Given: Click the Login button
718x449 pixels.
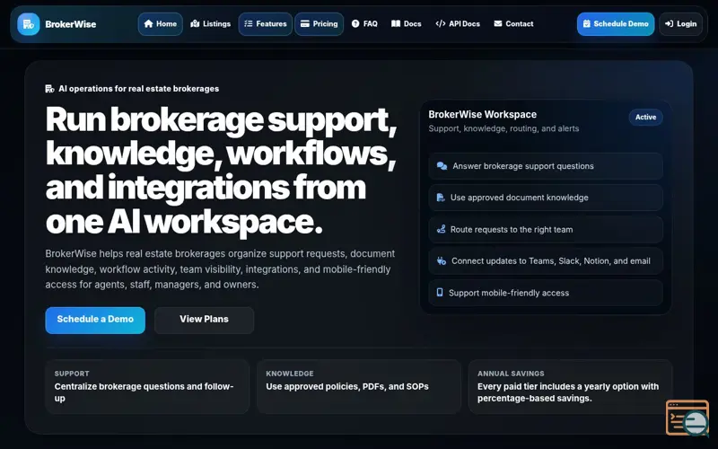Looking at the screenshot, I should click(681, 24).
